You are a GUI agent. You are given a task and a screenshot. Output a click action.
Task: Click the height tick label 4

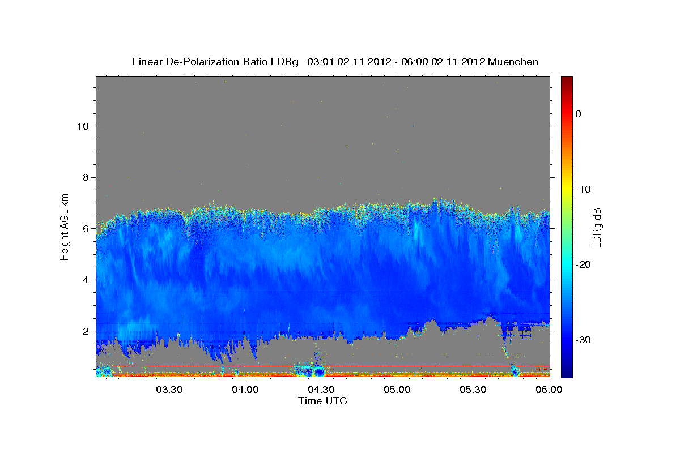pos(84,280)
